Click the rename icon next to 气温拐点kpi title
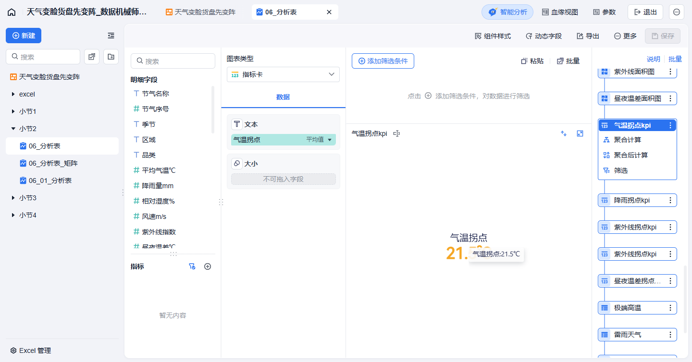This screenshot has height=362, width=692. click(396, 133)
